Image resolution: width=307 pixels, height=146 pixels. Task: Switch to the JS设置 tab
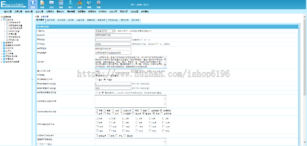pos(71,20)
